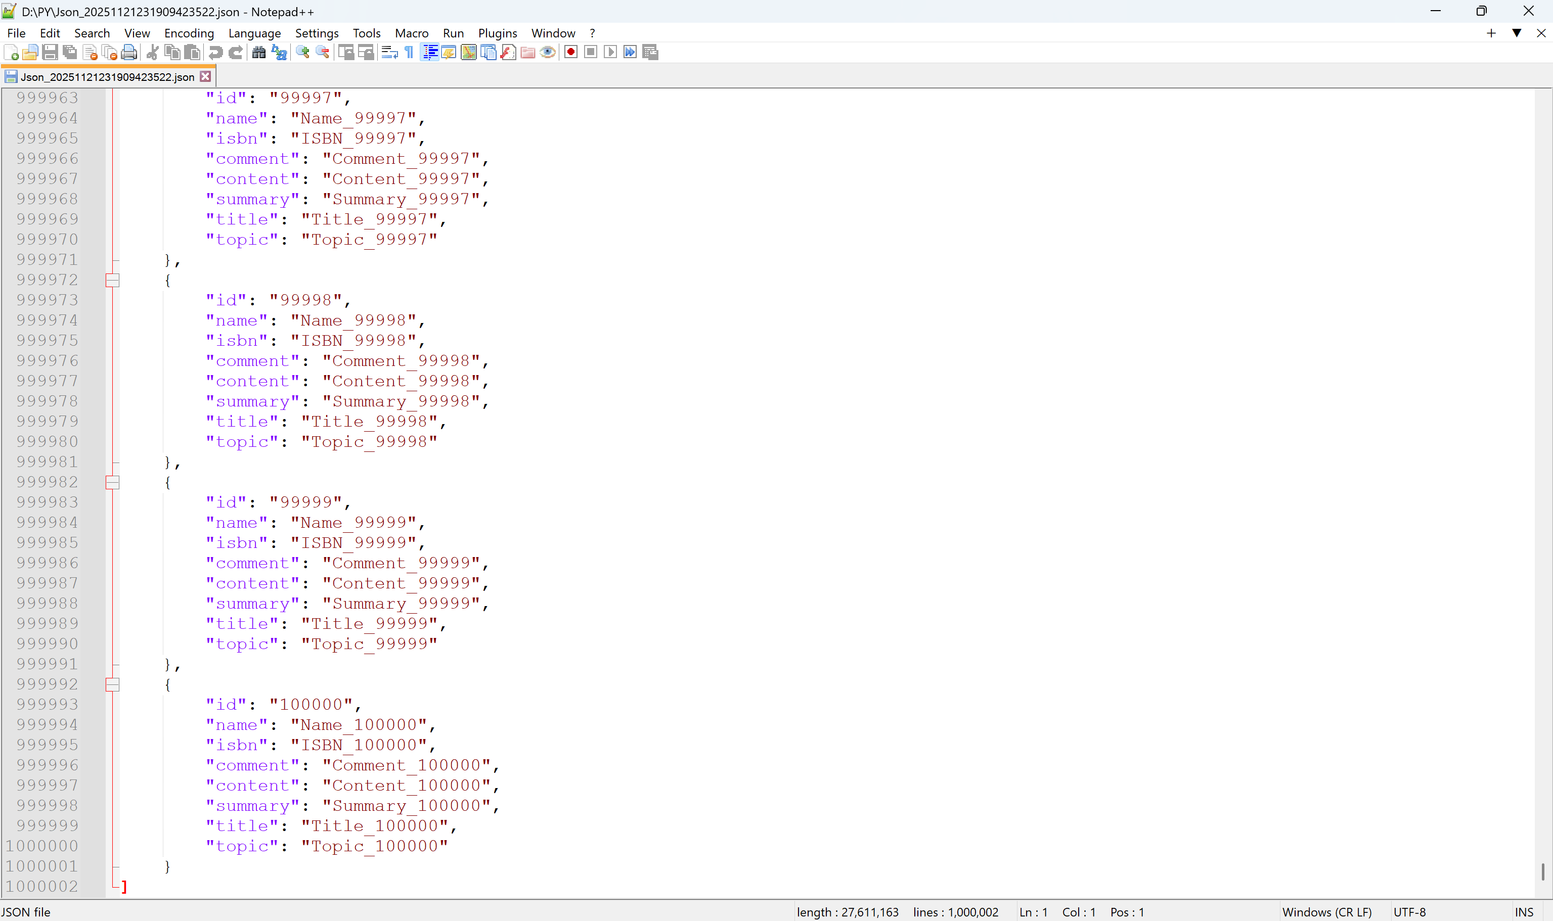Viewport: 1553px width, 921px height.
Task: Open the Macro menu
Action: click(411, 33)
